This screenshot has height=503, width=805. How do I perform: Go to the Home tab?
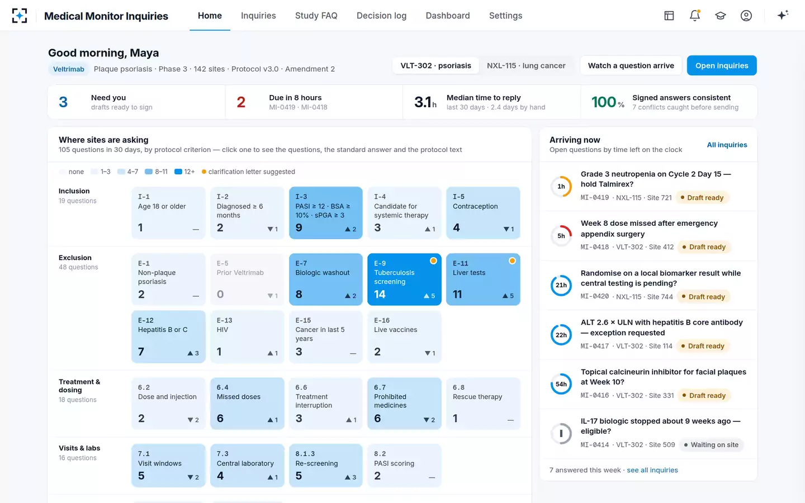click(210, 16)
